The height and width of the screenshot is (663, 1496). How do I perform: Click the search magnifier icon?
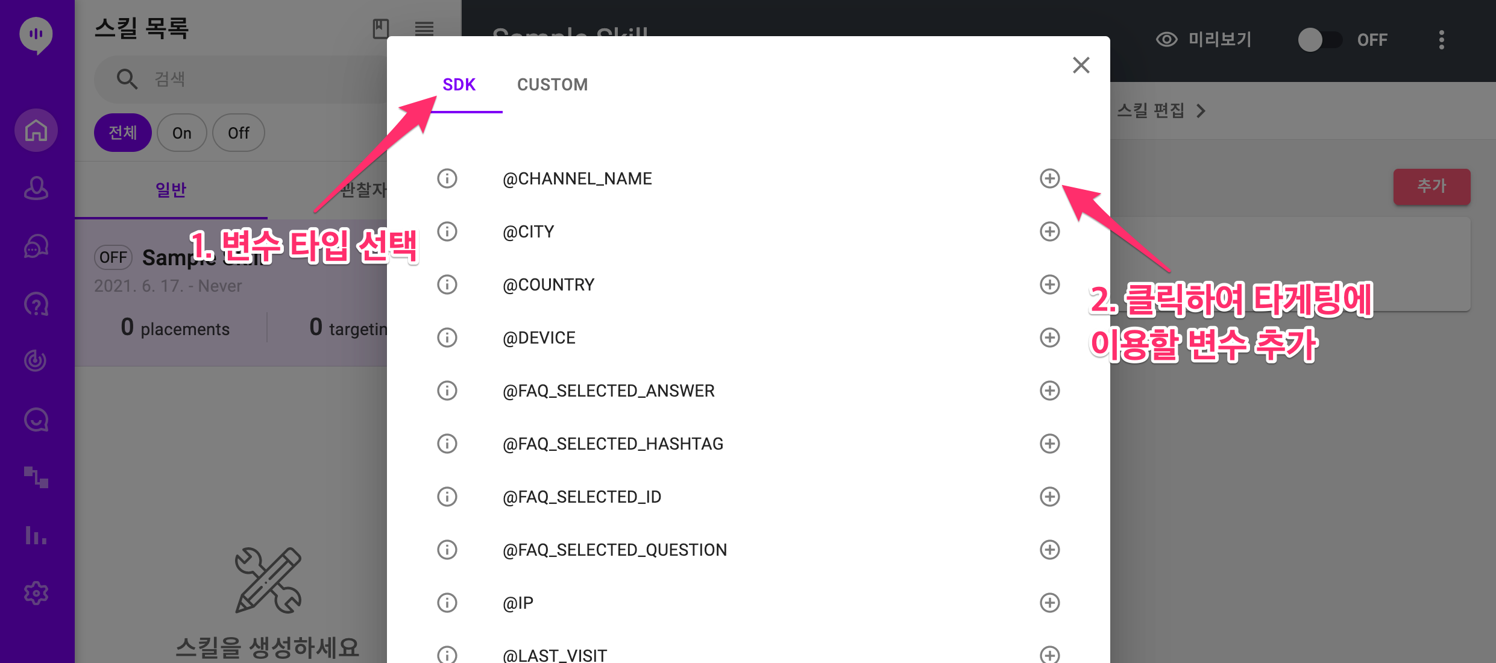(127, 79)
